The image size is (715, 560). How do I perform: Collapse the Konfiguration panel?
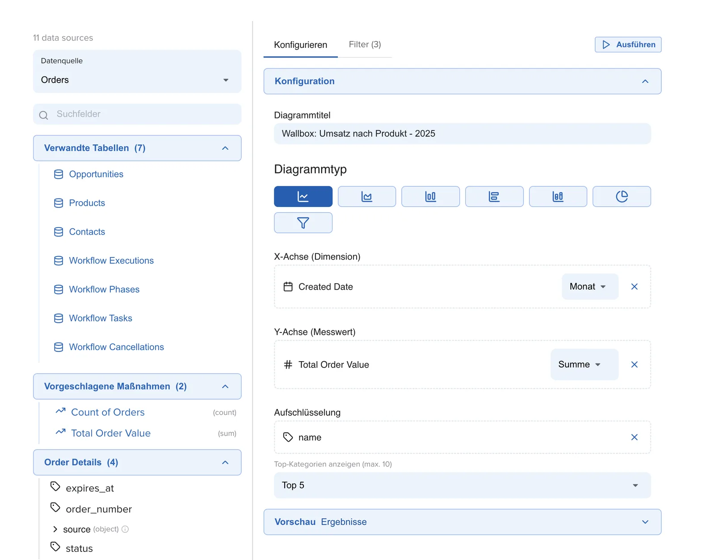coord(462,81)
